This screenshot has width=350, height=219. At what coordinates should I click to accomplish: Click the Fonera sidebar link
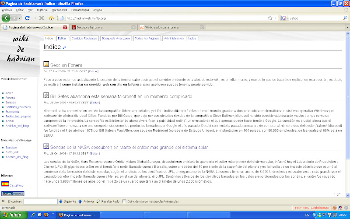[10, 98]
